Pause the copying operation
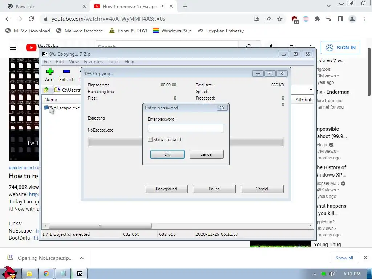This screenshot has width=372, height=279. point(214,189)
